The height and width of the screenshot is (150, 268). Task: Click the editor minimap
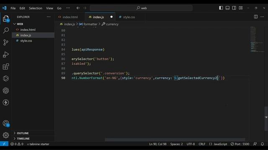point(258,39)
